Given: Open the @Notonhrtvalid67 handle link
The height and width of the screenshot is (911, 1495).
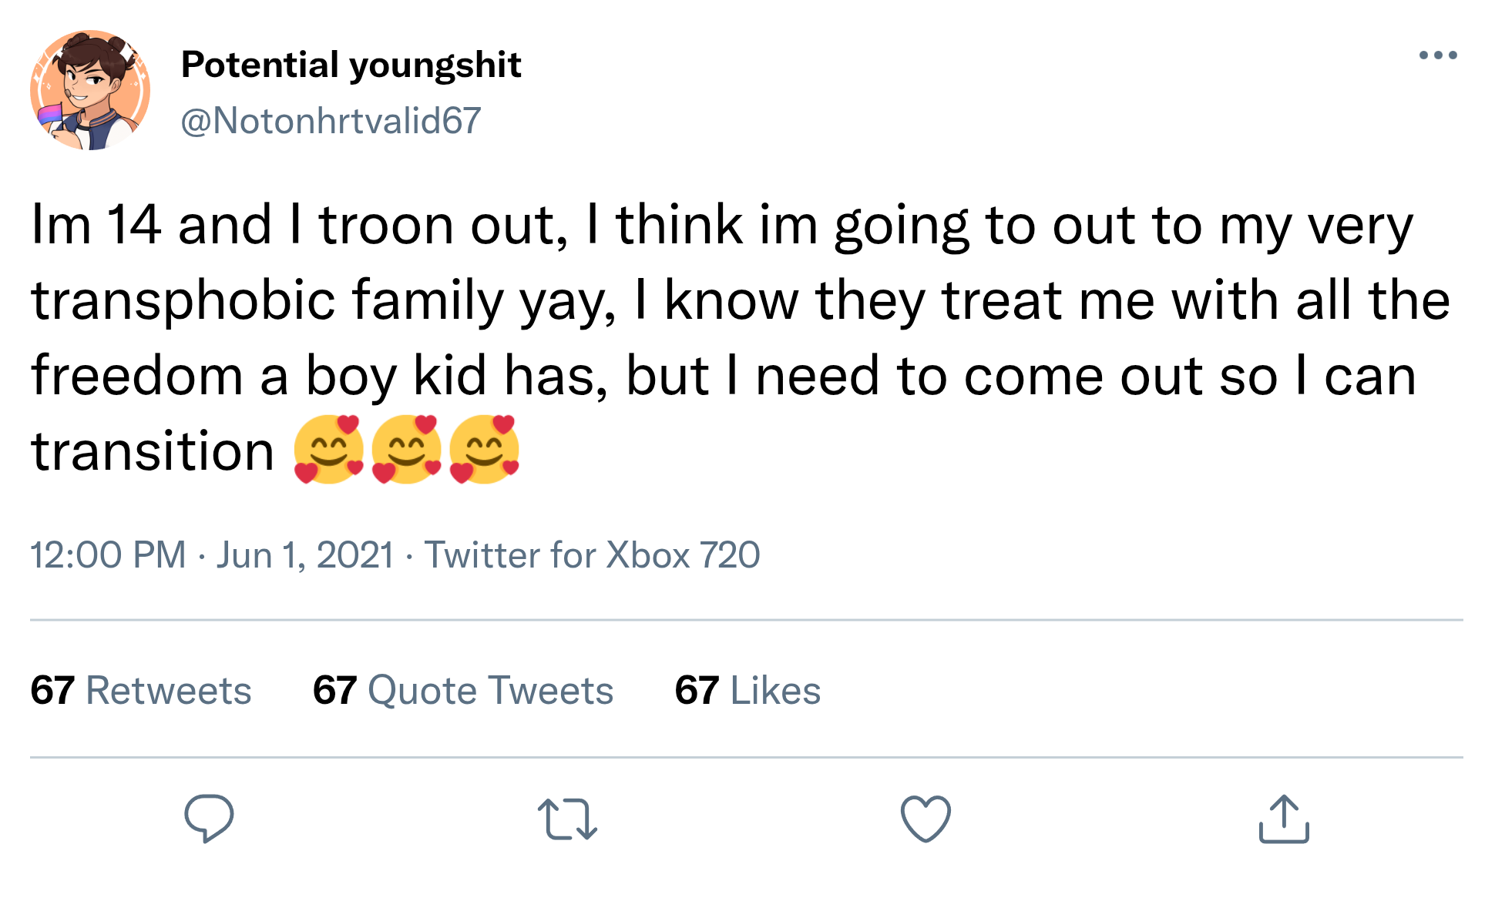Looking at the screenshot, I should 331,121.
